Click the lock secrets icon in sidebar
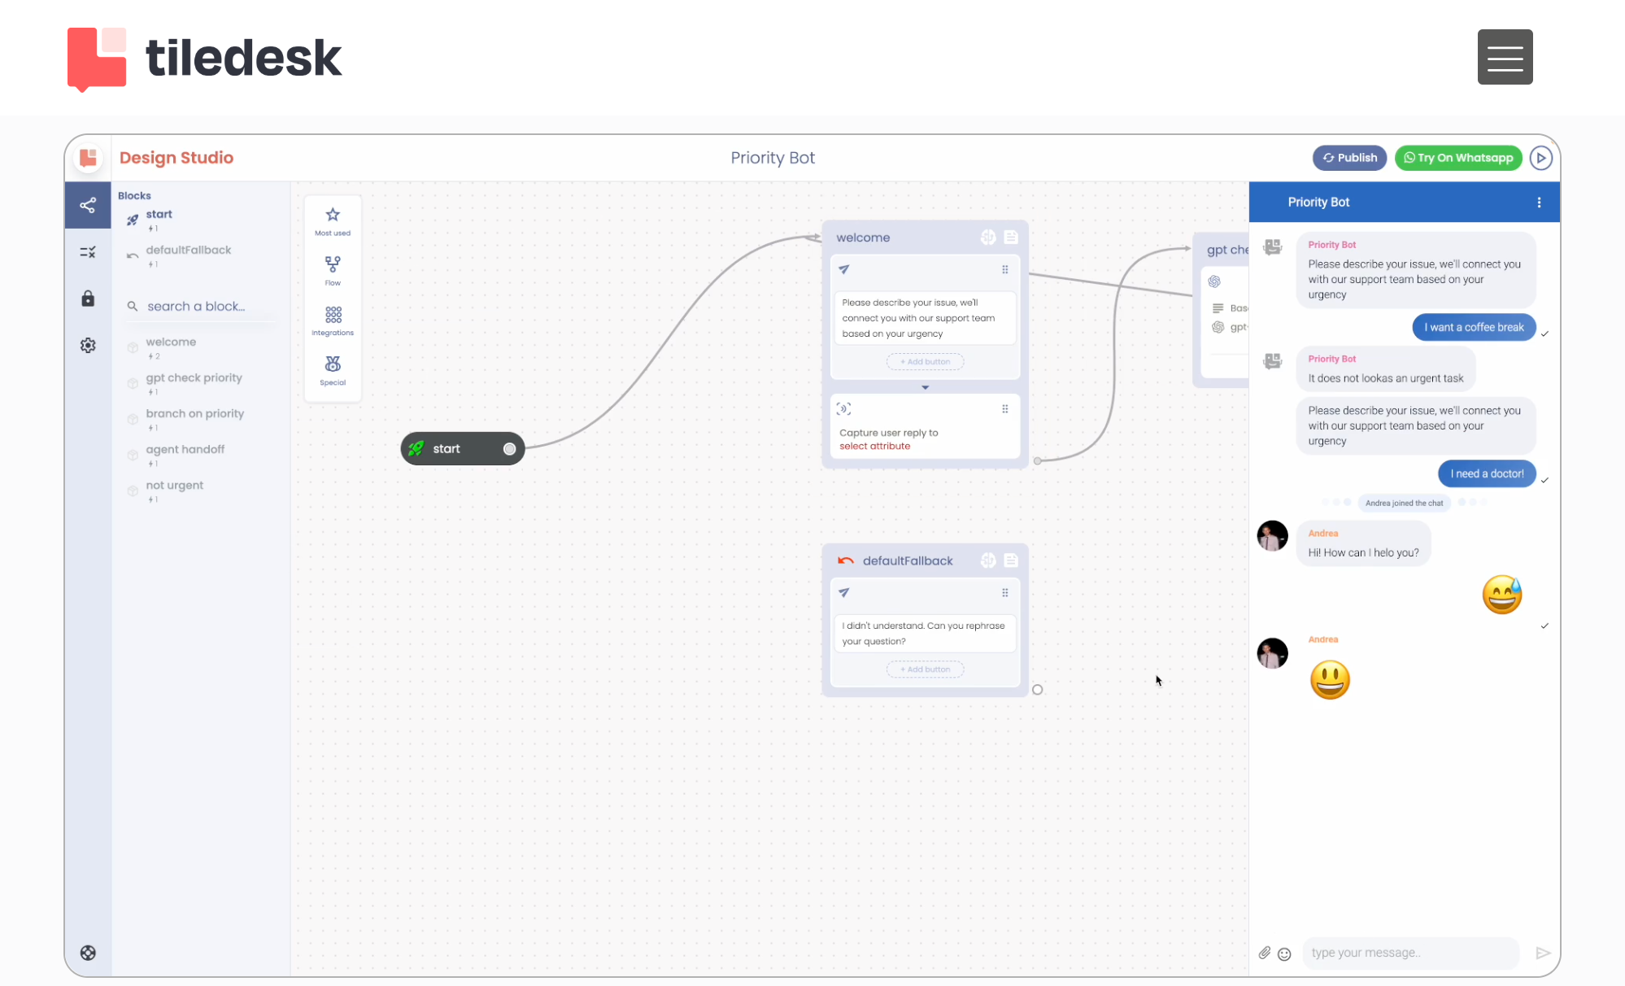1625x986 pixels. click(88, 299)
